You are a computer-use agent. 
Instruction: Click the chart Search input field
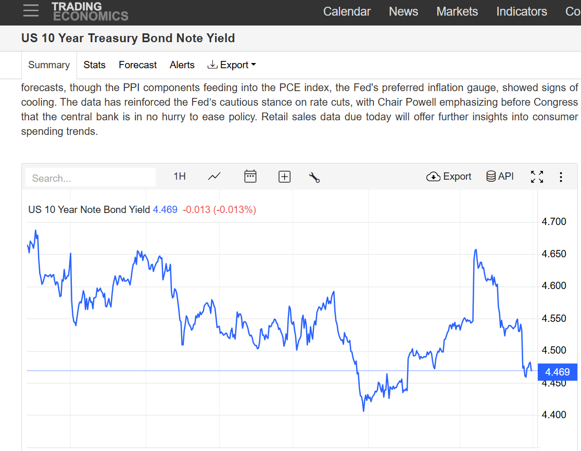(x=91, y=178)
